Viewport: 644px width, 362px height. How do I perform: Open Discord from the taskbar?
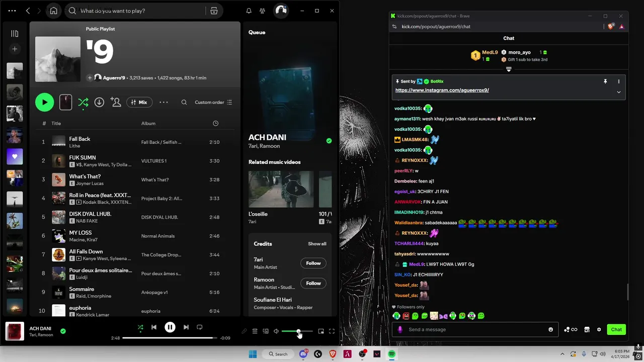click(x=303, y=354)
